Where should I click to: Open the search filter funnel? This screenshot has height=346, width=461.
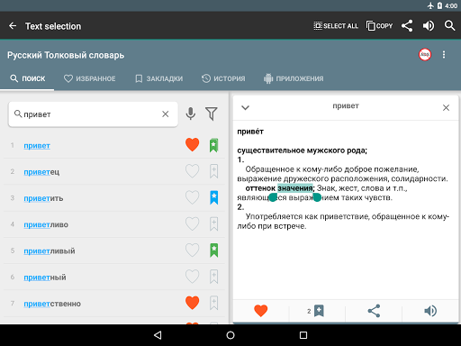click(212, 114)
